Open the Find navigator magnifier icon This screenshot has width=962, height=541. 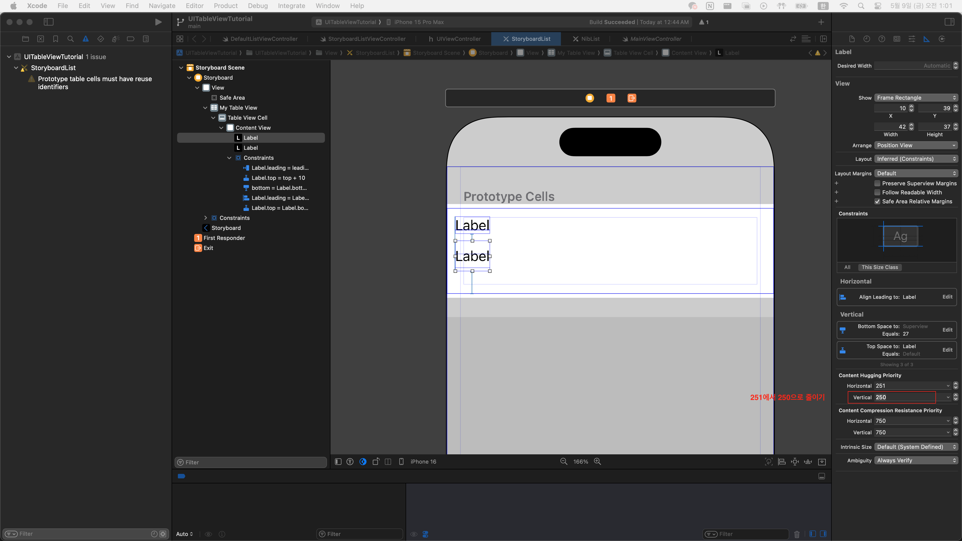[70, 39]
